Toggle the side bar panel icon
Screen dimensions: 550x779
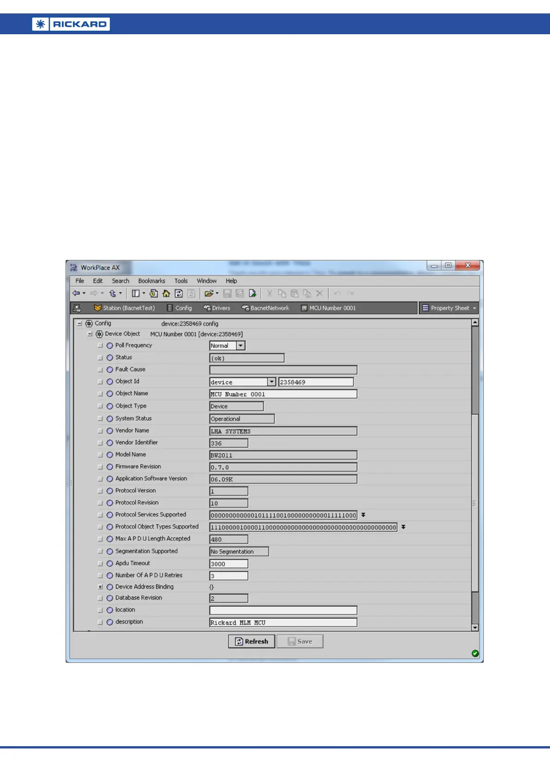[x=136, y=293]
